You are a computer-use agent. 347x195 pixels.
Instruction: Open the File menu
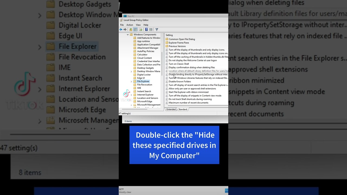point(122,25)
